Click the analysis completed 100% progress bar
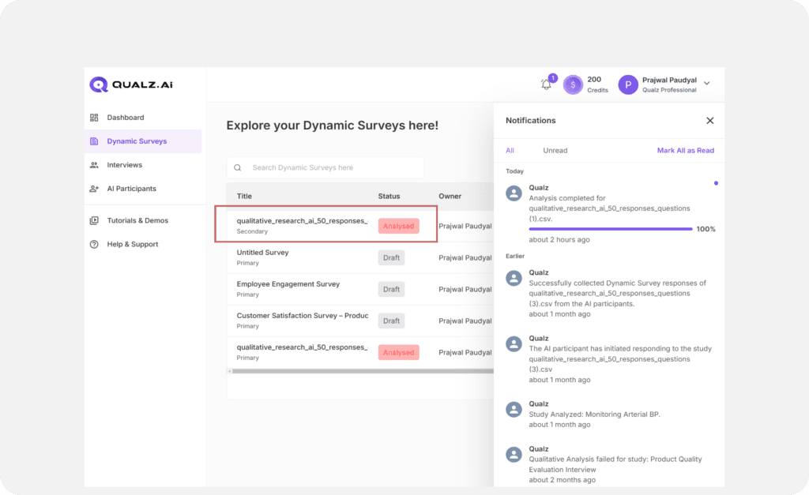 tap(610, 229)
